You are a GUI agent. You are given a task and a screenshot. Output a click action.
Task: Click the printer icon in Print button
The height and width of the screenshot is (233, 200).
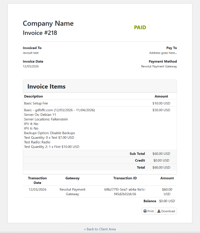(x=145, y=211)
